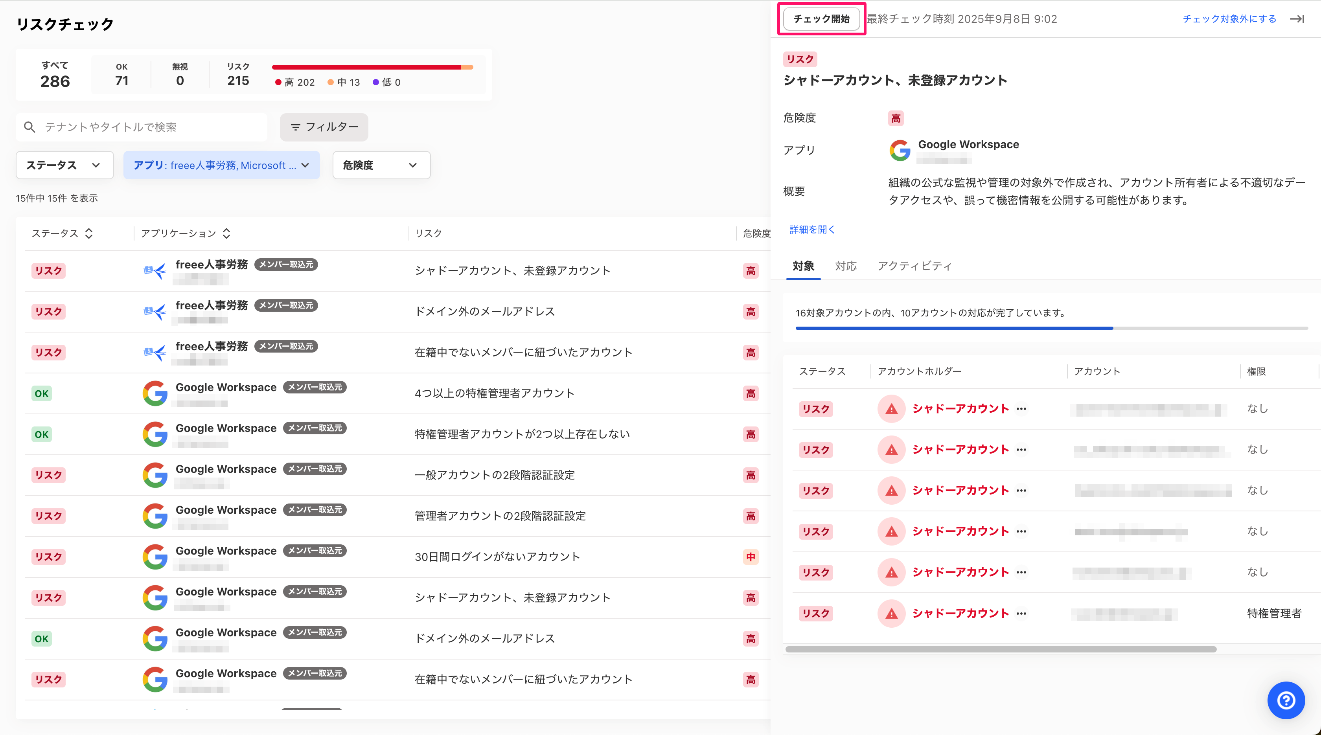Open the 危険度 filter dropdown
Screen dimensions: 1321x735
point(381,165)
